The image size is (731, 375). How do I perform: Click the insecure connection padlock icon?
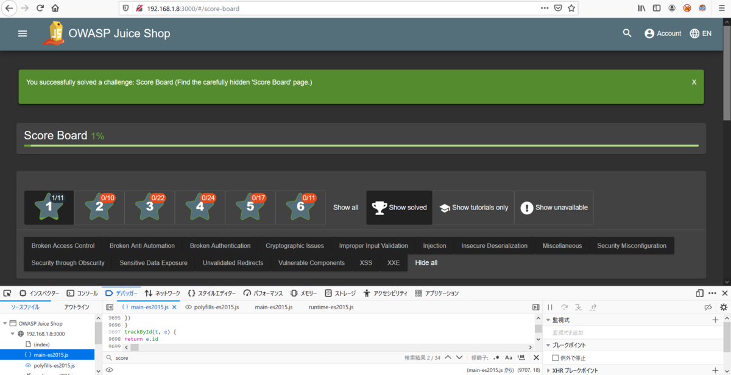pyautogui.click(x=139, y=9)
